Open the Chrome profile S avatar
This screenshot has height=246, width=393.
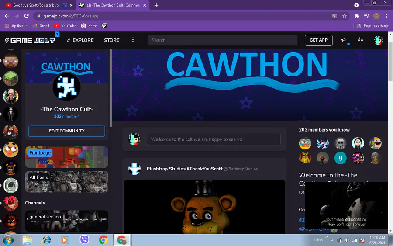pos(376,16)
